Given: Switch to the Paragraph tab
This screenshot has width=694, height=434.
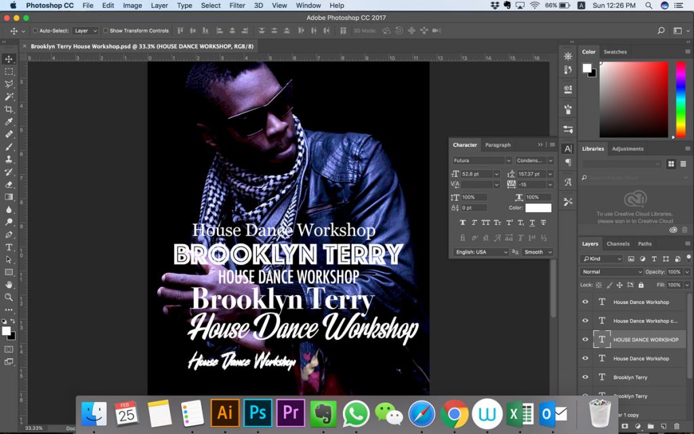Looking at the screenshot, I should [497, 144].
